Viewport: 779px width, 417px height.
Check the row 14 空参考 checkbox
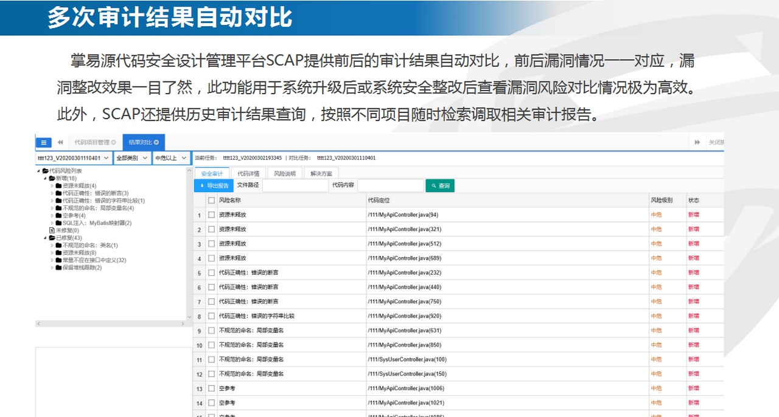pyautogui.click(x=211, y=403)
